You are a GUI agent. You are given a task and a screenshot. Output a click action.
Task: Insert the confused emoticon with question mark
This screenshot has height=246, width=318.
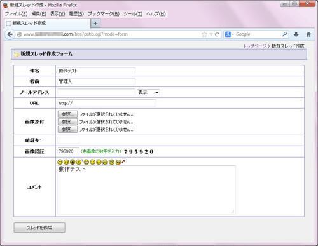click(79, 162)
